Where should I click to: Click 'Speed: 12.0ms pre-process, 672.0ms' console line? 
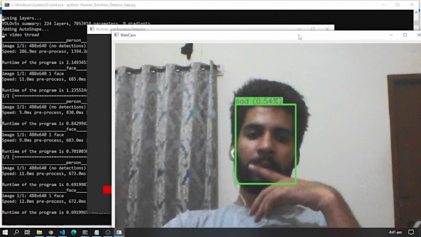[x=45, y=201]
